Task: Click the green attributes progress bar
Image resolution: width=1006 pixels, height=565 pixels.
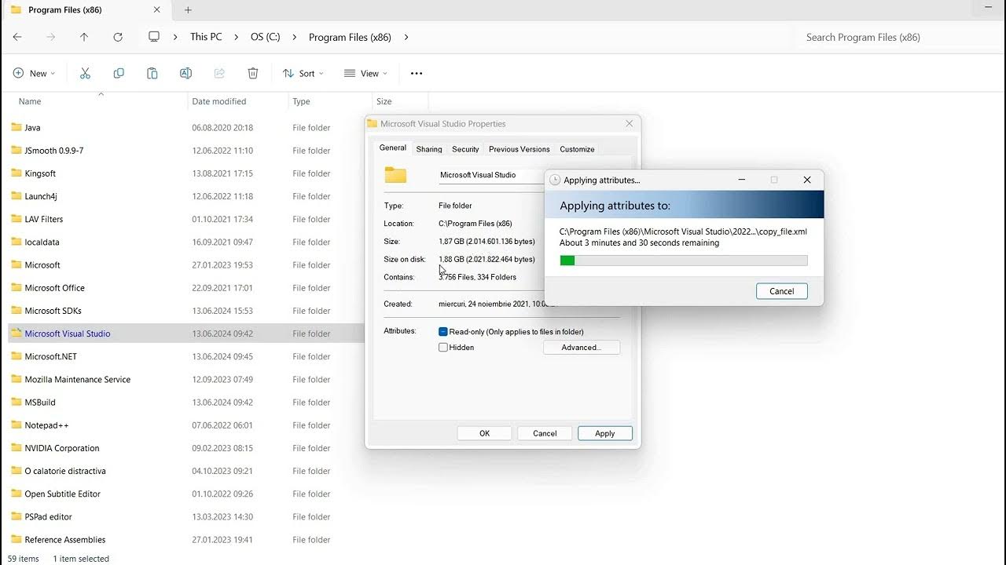Action: 684,261
